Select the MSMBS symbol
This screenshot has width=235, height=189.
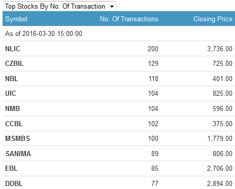tap(18, 138)
